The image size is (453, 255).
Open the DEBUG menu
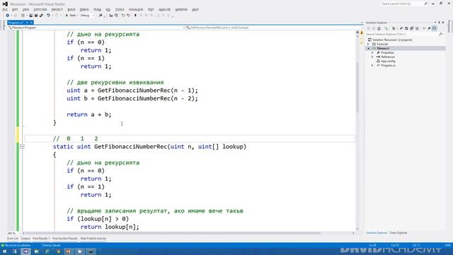(x=84, y=9)
